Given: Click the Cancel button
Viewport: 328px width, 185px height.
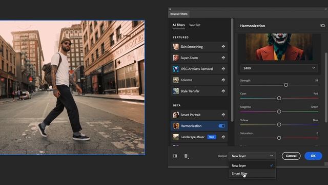Looking at the screenshot, I should tap(291, 156).
